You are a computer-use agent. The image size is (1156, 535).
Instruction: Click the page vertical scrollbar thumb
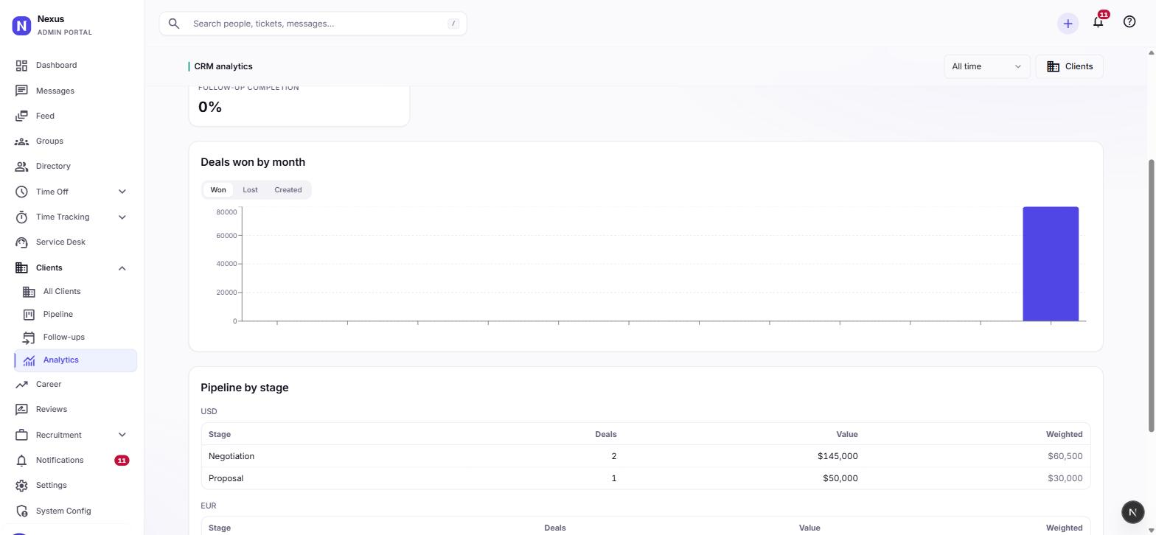click(1152, 295)
